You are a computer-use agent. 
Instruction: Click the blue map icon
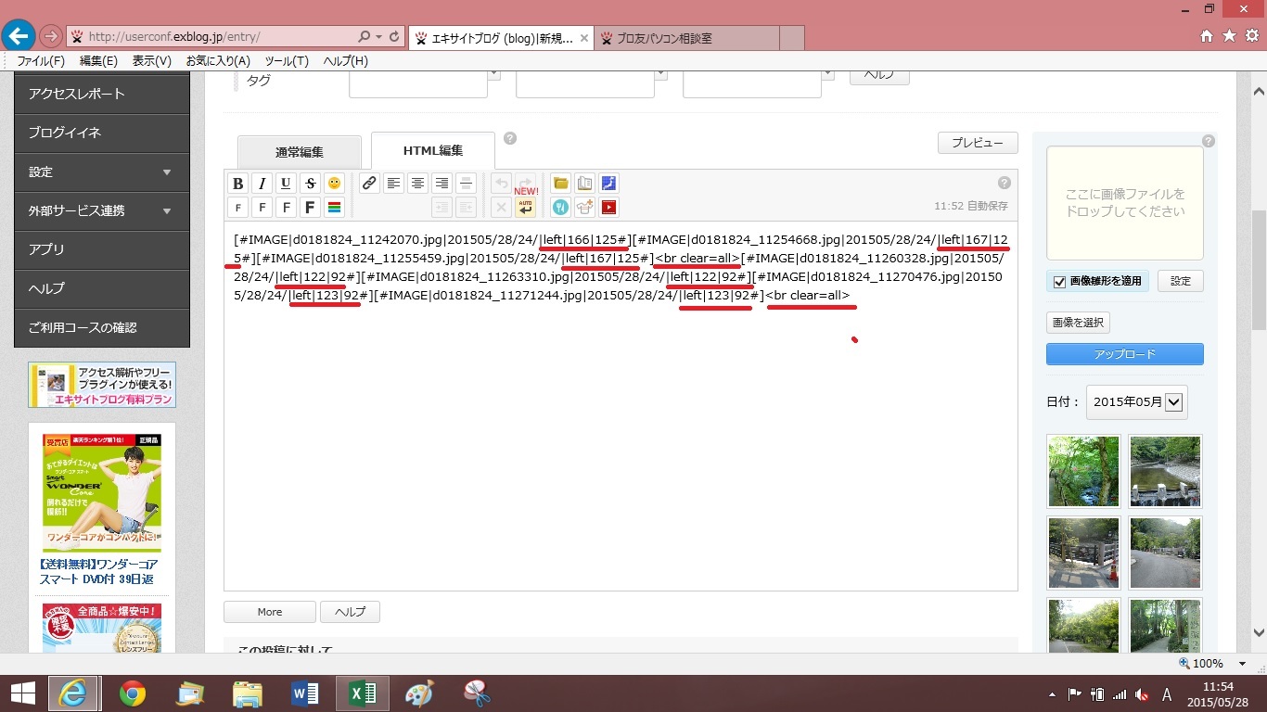pos(608,184)
